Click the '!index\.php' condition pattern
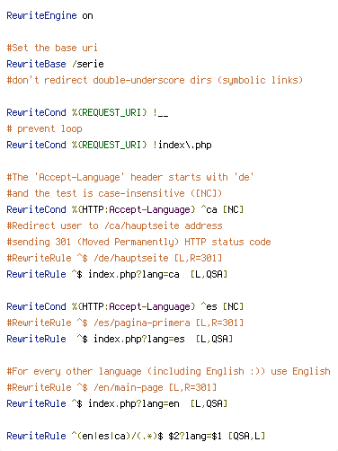 click(x=182, y=145)
